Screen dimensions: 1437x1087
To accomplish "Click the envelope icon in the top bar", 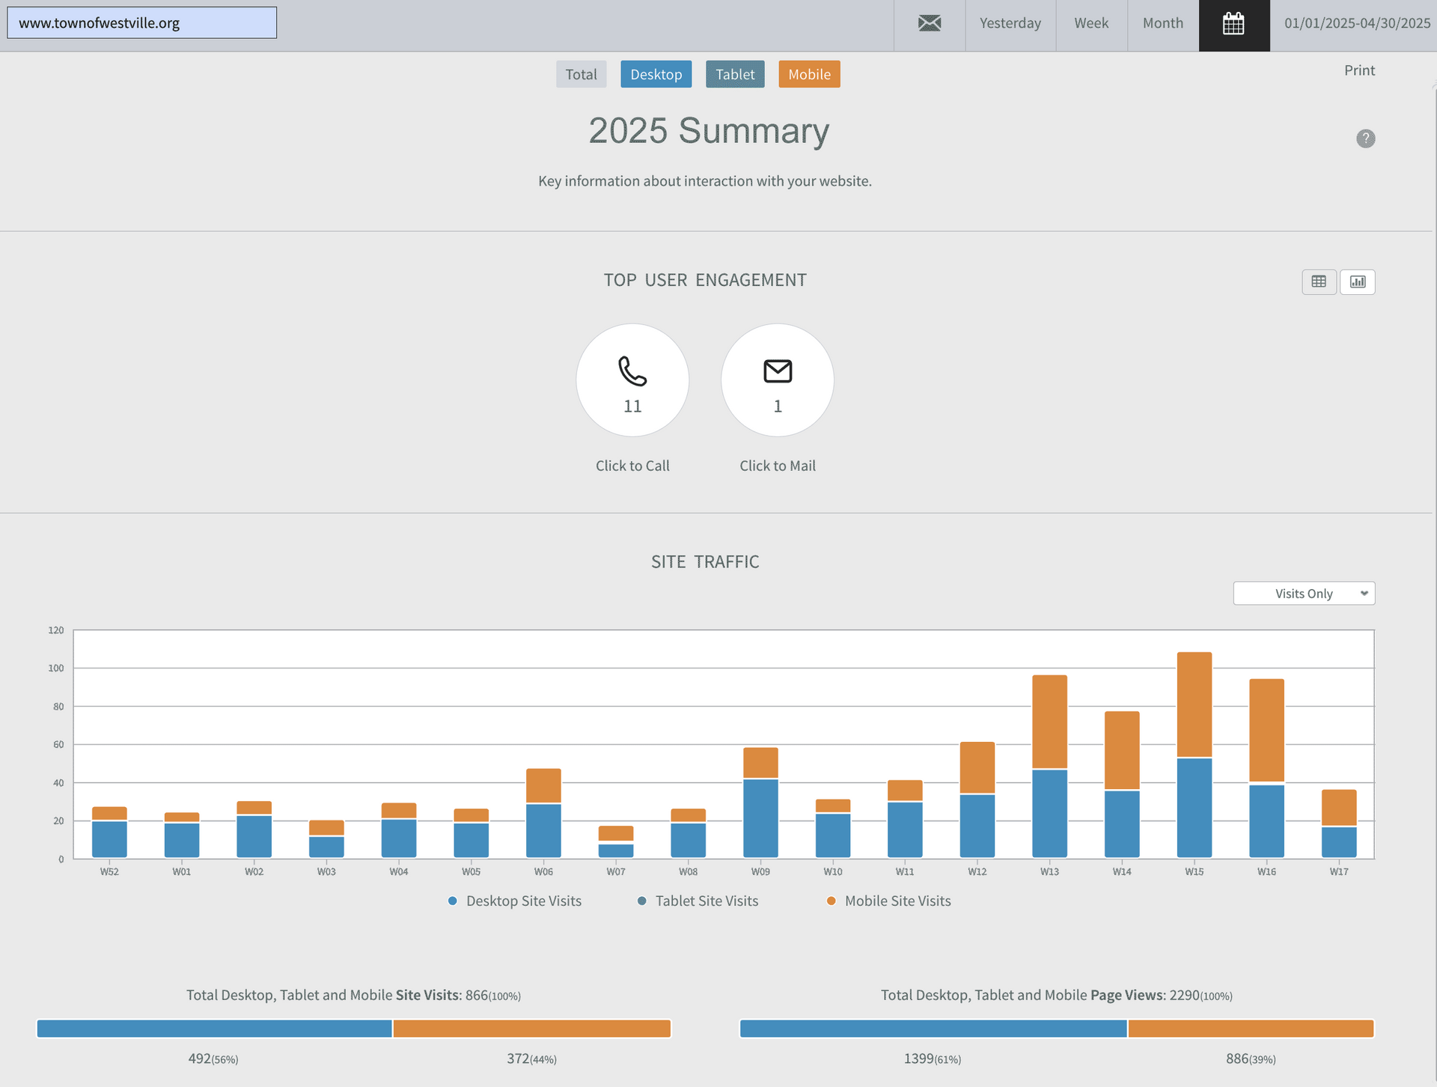I will (x=929, y=23).
